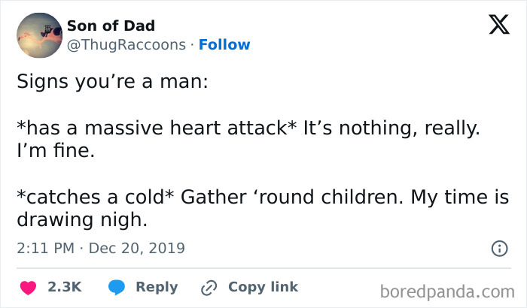The height and width of the screenshot is (308, 527).
Task: Click the blue reply speech bubble icon
Action: (116, 287)
